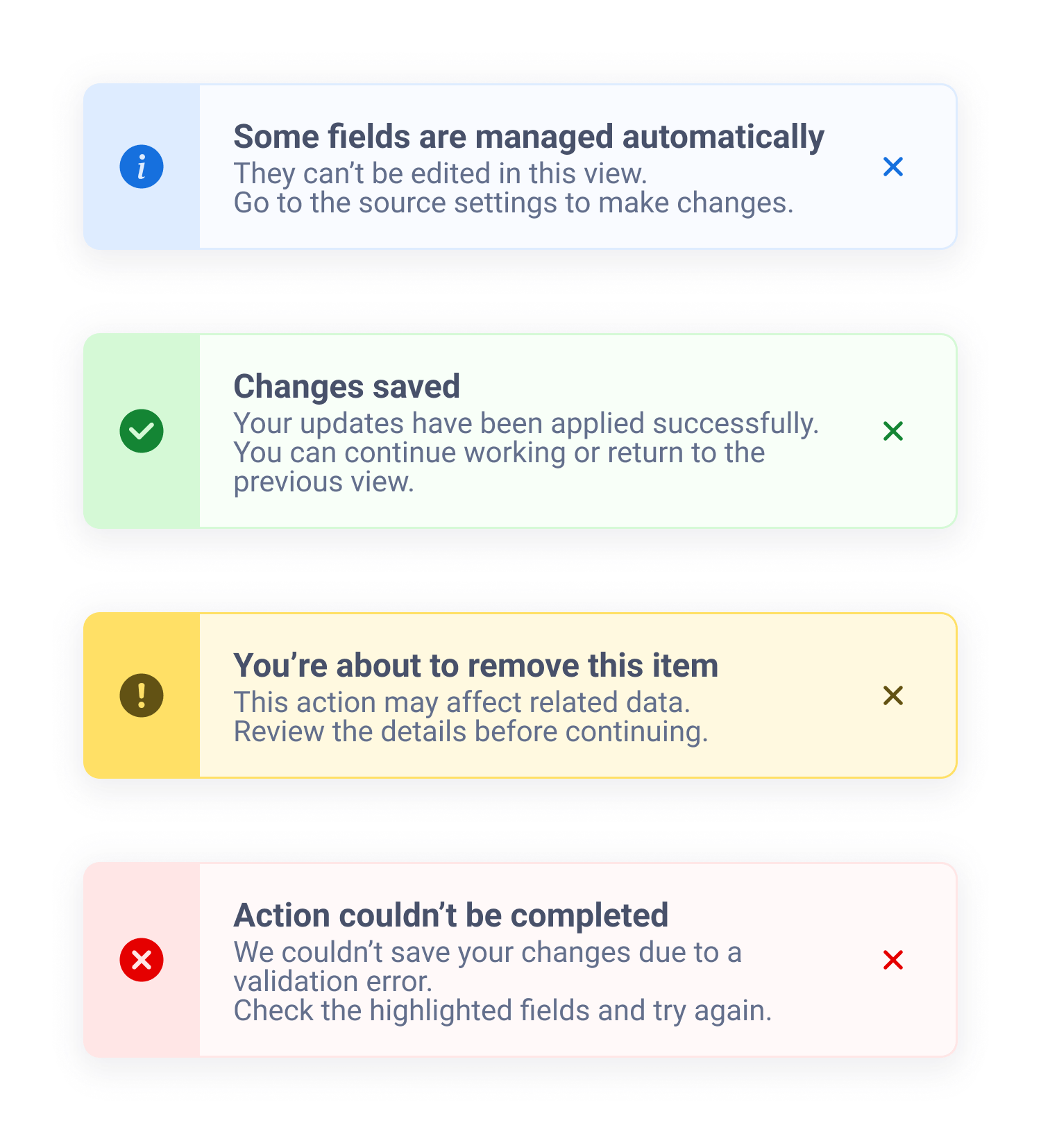The height and width of the screenshot is (1141, 1041).
Task: Click the green checkmark success icon
Action: [142, 431]
